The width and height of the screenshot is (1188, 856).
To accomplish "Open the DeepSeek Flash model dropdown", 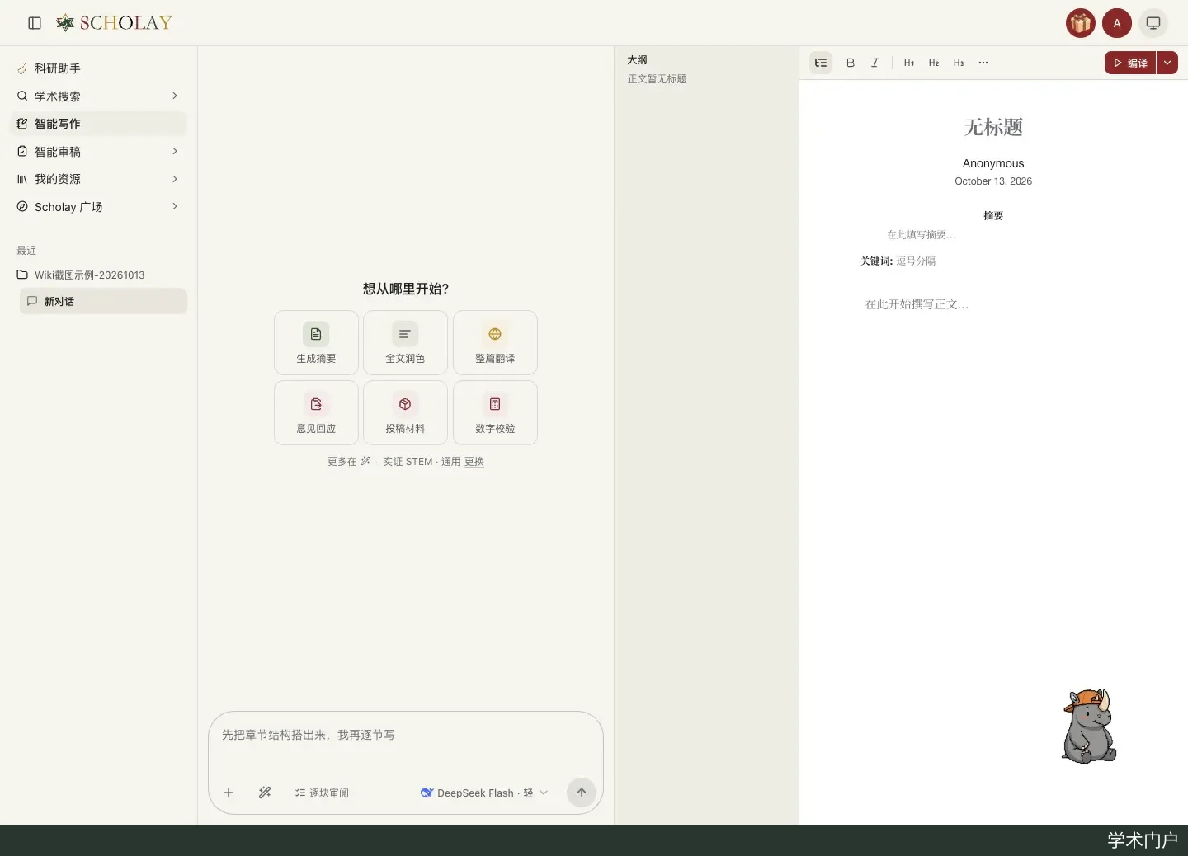I will click(484, 793).
